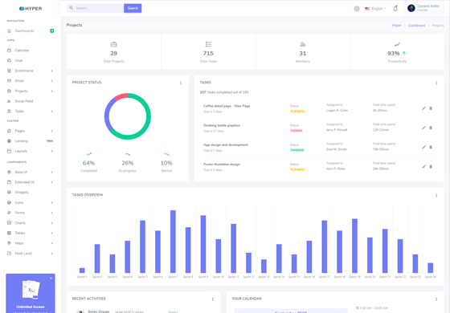The width and height of the screenshot is (450, 313).
Task: Open Project Status card options menu
Action: (x=181, y=83)
